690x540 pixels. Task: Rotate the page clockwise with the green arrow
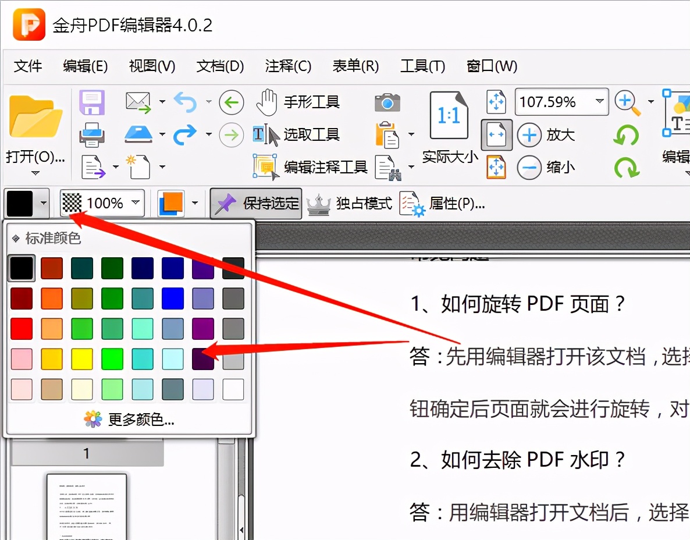coord(627,167)
